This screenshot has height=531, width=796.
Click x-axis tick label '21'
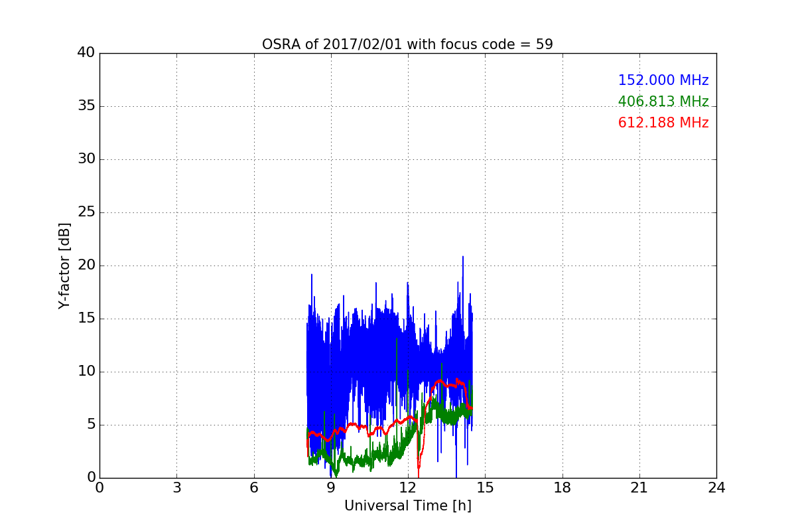pyautogui.click(x=639, y=488)
